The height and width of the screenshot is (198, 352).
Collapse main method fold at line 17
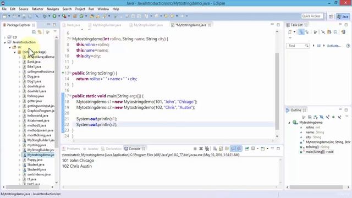(x=70, y=96)
